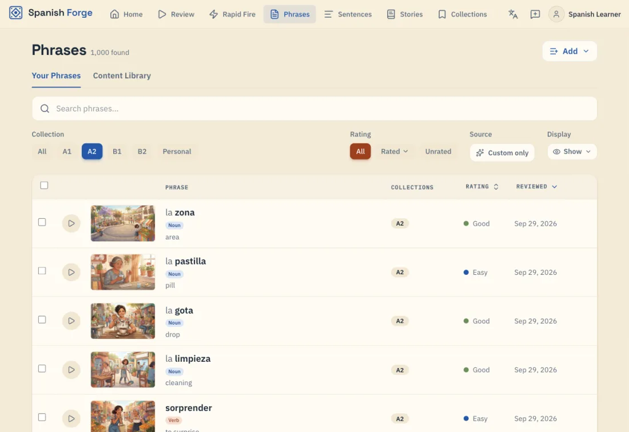Select the Unrated rating filter
This screenshot has width=629, height=432.
[x=438, y=151]
